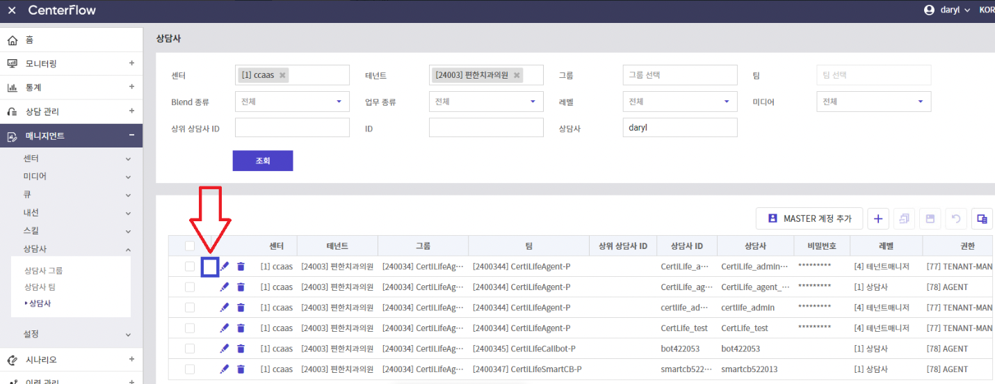The image size is (995, 384).
Task: Click the save disk icon in grid toolbar
Action: [930, 218]
